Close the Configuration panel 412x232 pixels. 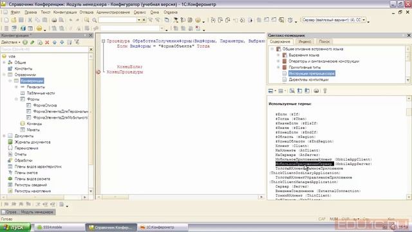(91, 35)
